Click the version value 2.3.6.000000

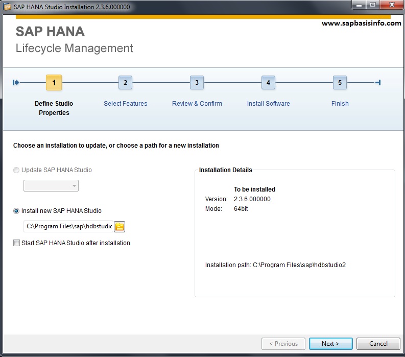click(x=252, y=199)
